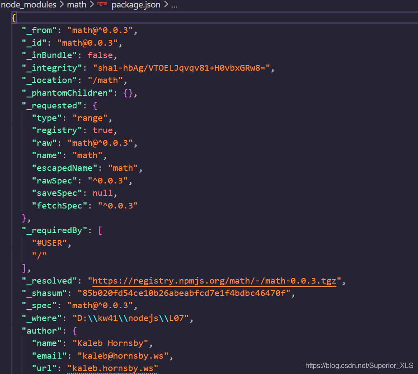
Task: Click the "rawSpec" value "^0.0.3"
Action: [x=108, y=181]
